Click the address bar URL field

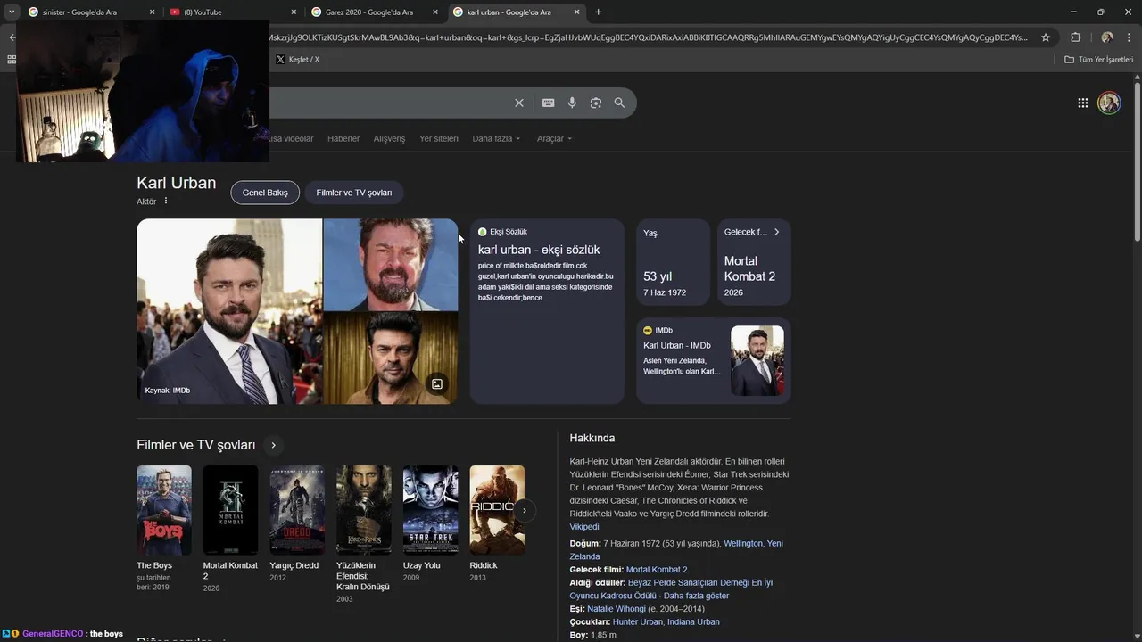(x=651, y=37)
